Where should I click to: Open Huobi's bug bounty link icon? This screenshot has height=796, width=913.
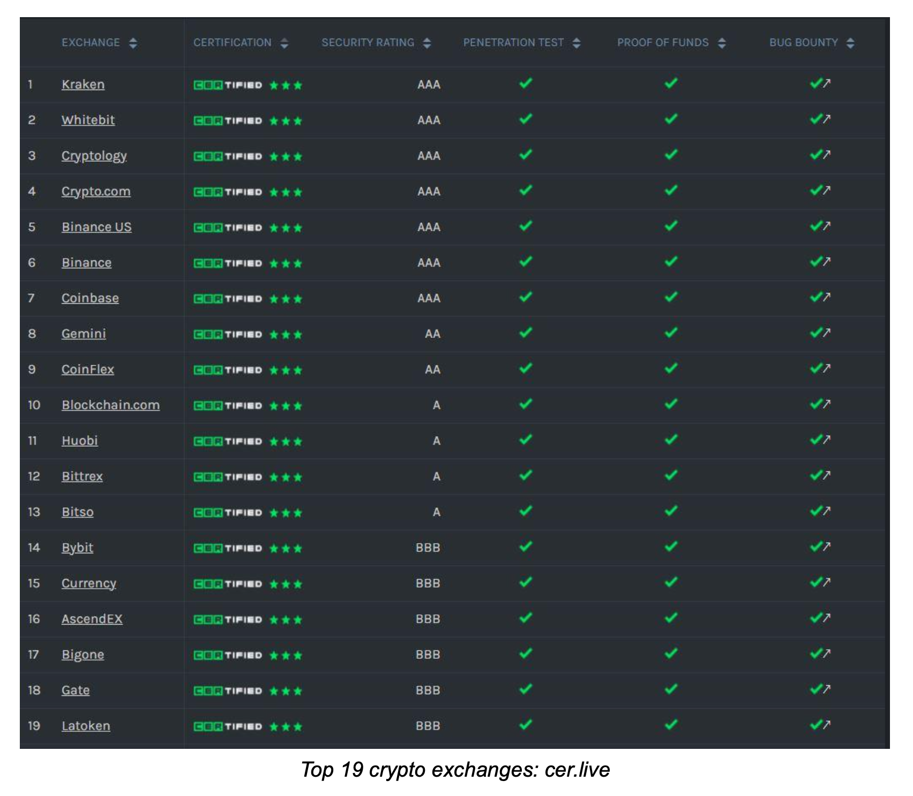click(x=827, y=439)
